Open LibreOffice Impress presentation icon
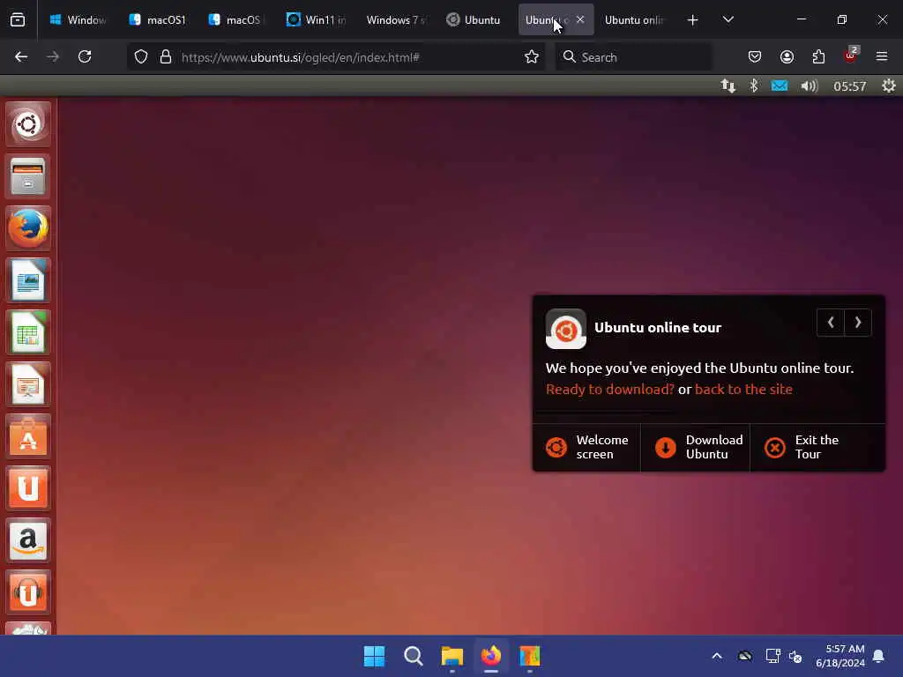The width and height of the screenshot is (903, 677). (27, 384)
